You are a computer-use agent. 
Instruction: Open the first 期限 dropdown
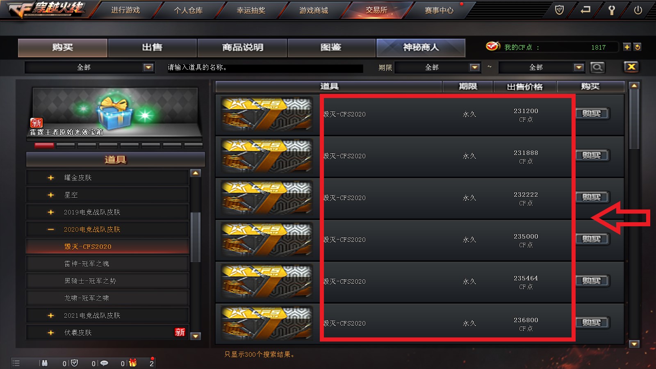[437, 67]
